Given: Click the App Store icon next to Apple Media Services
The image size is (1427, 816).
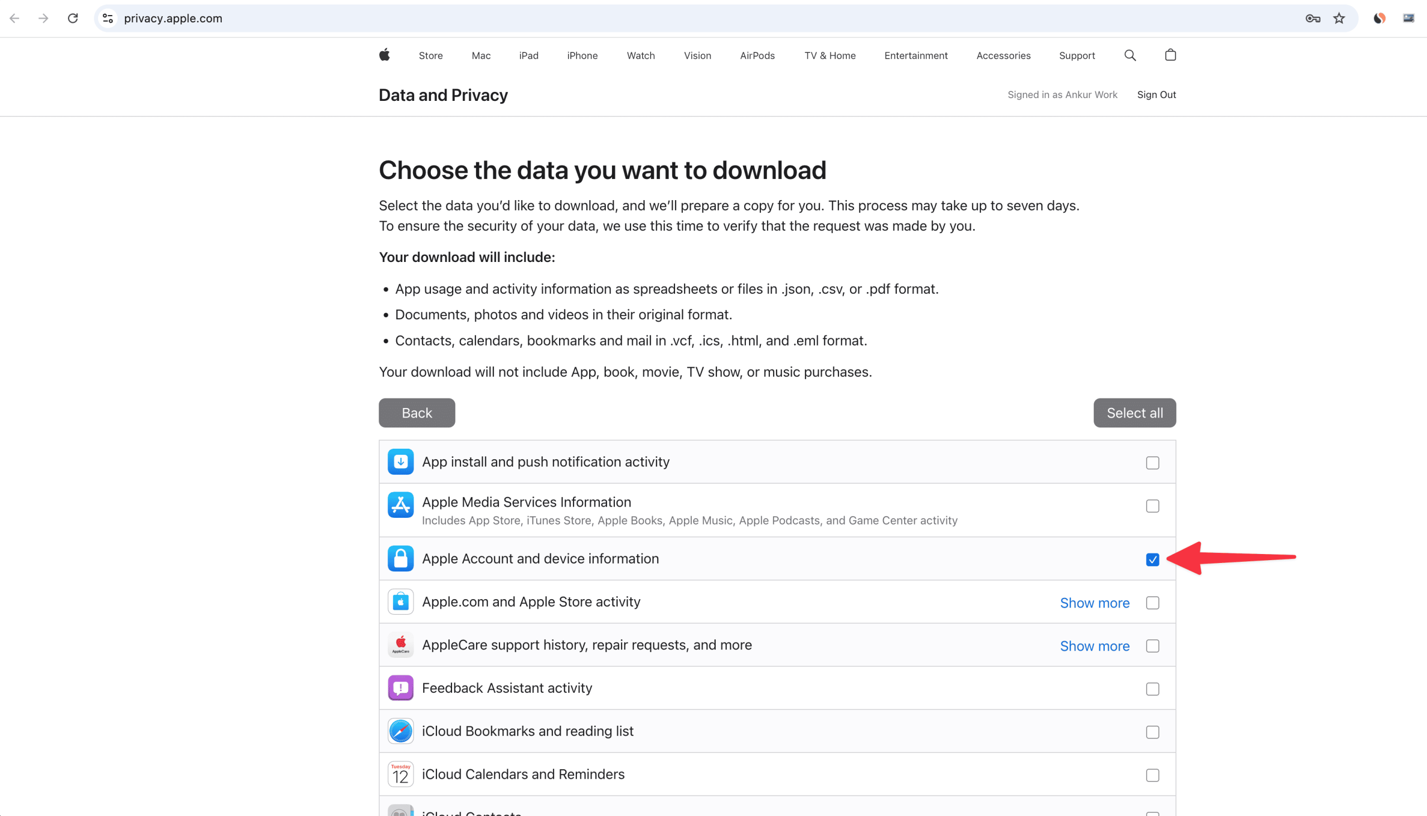Looking at the screenshot, I should 400,504.
